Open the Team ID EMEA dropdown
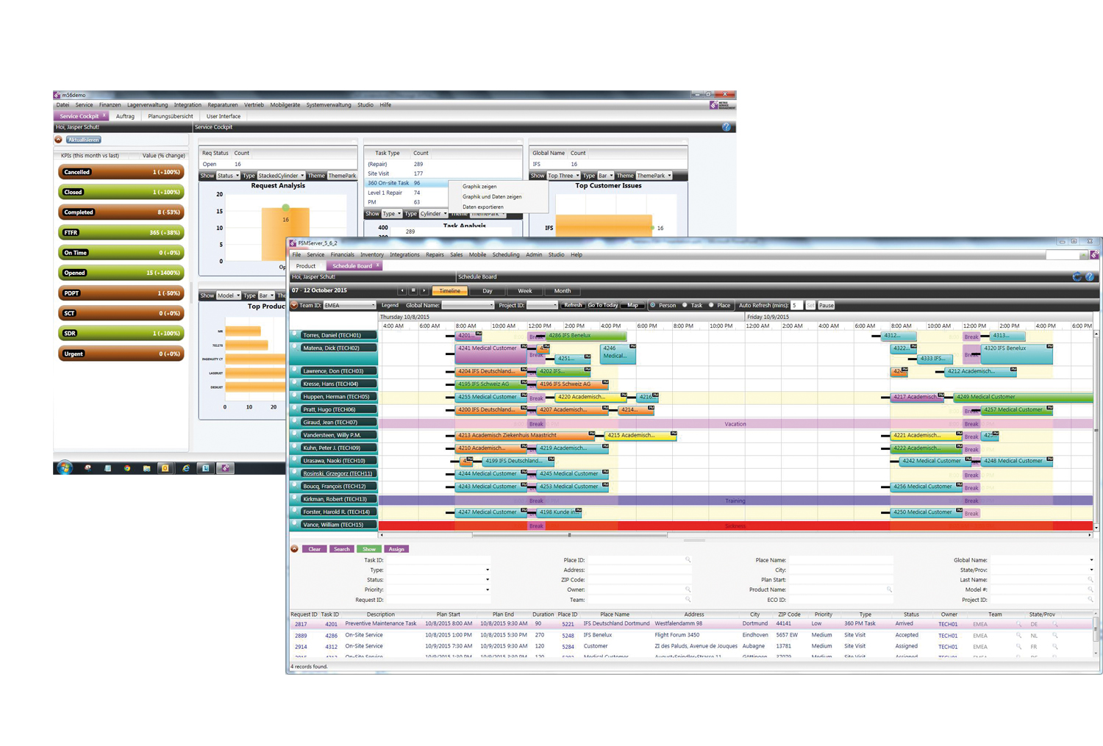Image resolution: width=1103 pixels, height=746 pixels. [x=373, y=306]
